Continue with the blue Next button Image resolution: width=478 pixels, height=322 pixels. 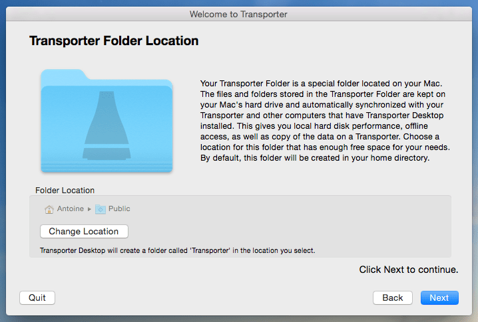click(439, 297)
